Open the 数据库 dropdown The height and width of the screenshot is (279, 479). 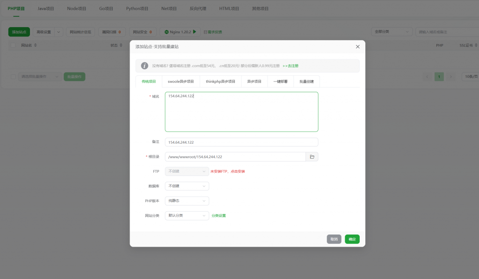tap(187, 186)
